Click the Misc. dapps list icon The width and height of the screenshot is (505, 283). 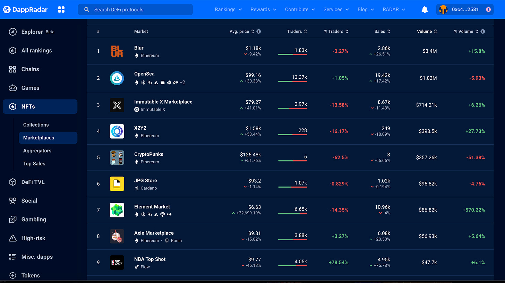[x=13, y=257]
